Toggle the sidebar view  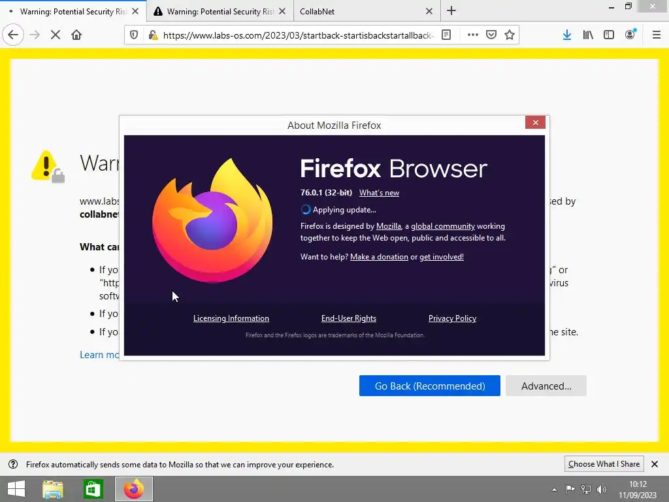pos(609,35)
